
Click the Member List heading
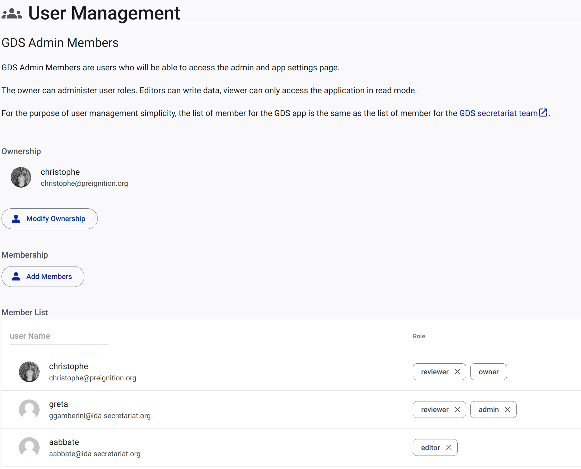(25, 312)
